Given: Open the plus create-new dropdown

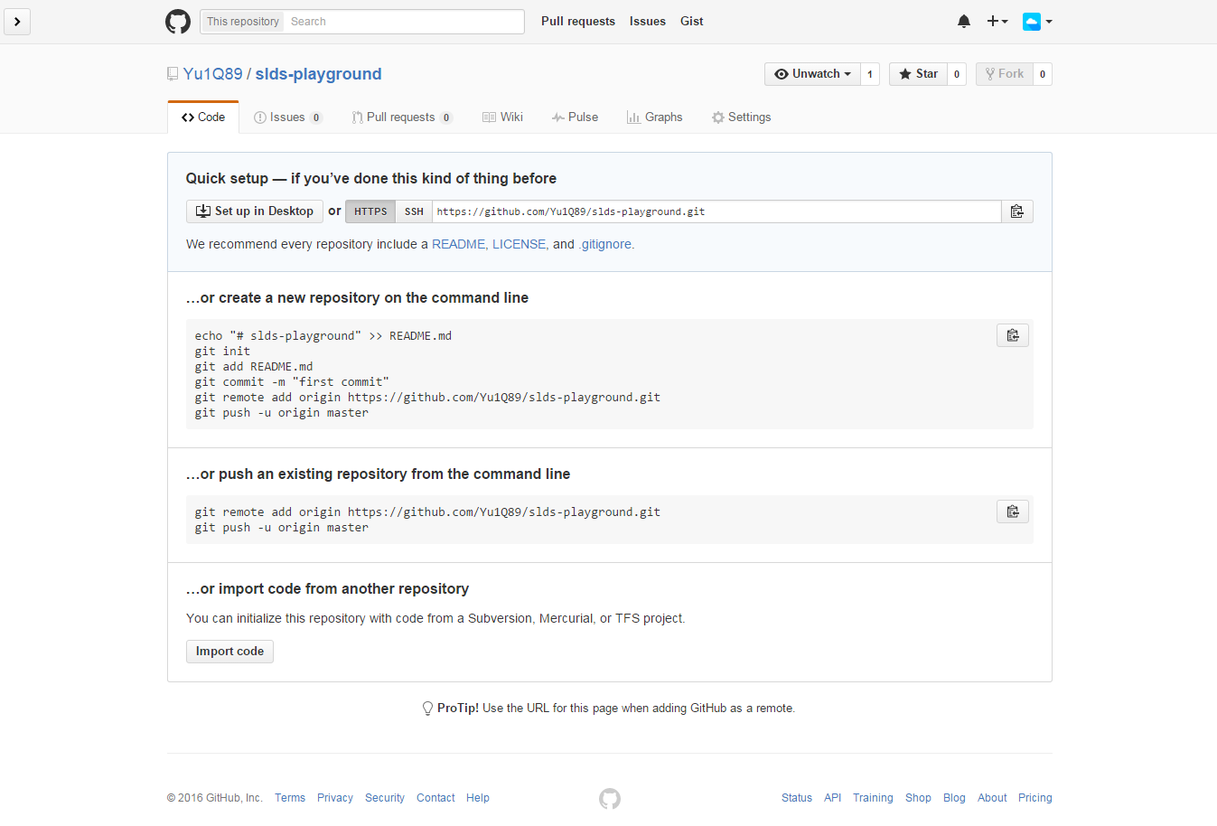Looking at the screenshot, I should 997,22.
